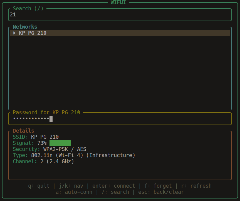Click the Networks panel title
The image size is (240, 201).
tap(25, 27)
